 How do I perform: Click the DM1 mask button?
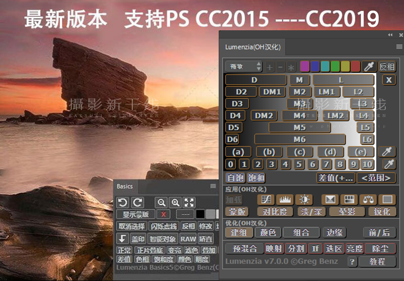272,92
